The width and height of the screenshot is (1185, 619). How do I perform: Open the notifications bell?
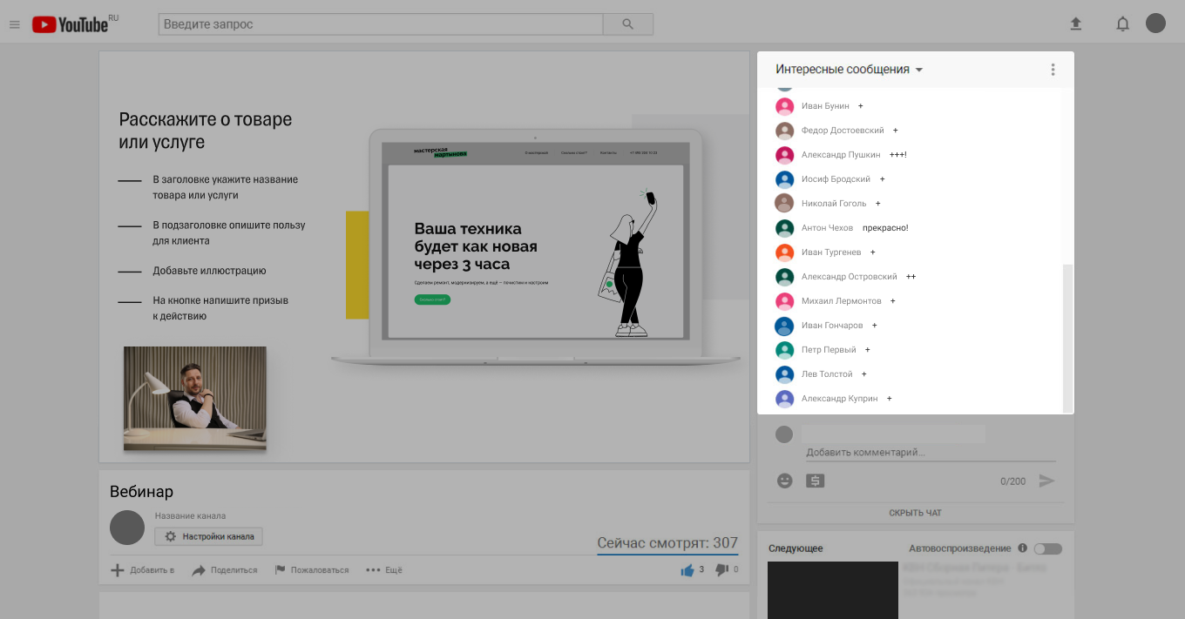click(1122, 24)
